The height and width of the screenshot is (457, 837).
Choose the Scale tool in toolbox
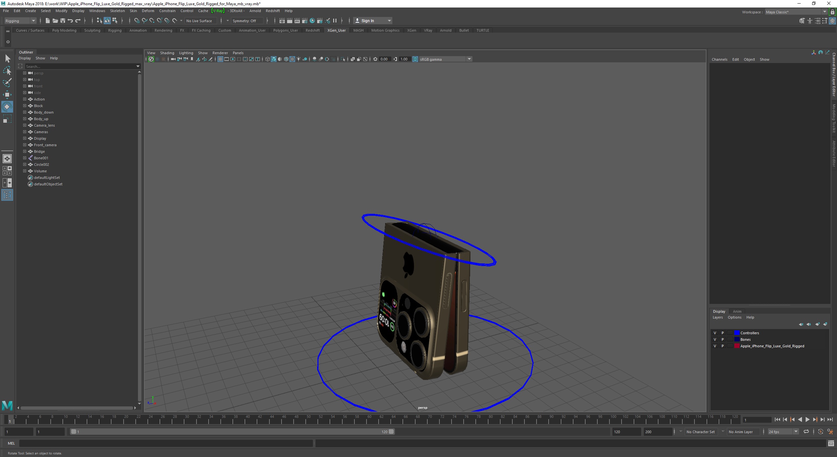[x=7, y=119]
